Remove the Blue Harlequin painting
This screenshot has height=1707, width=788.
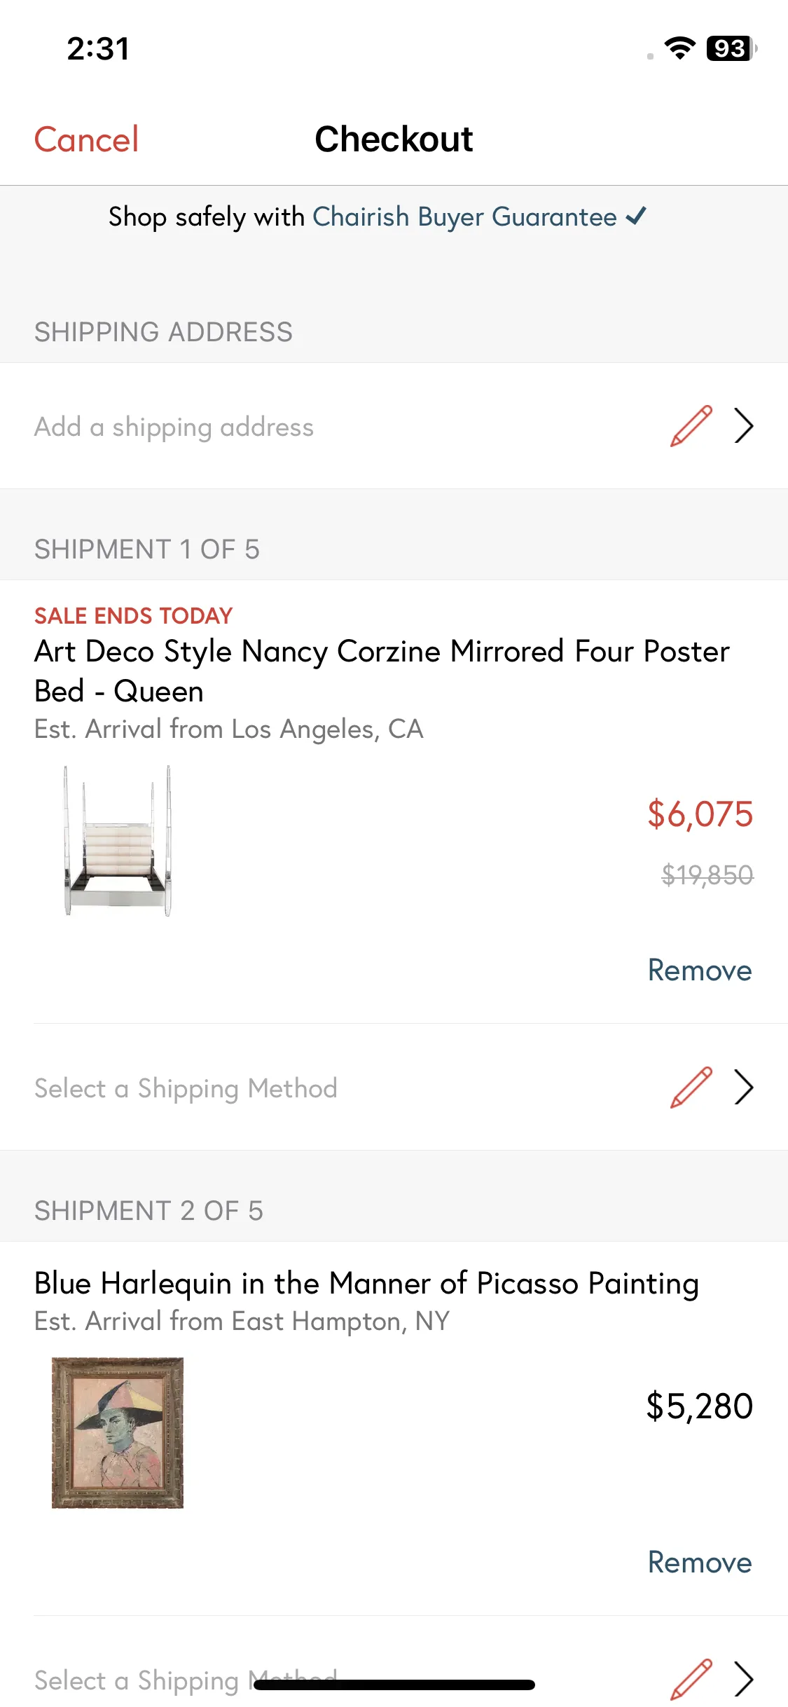700,1563
